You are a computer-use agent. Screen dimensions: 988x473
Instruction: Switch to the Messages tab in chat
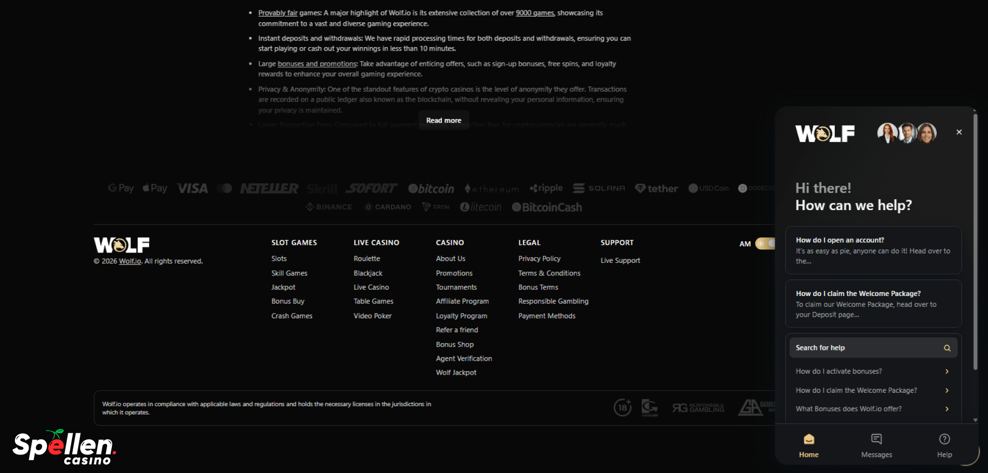[x=877, y=446]
